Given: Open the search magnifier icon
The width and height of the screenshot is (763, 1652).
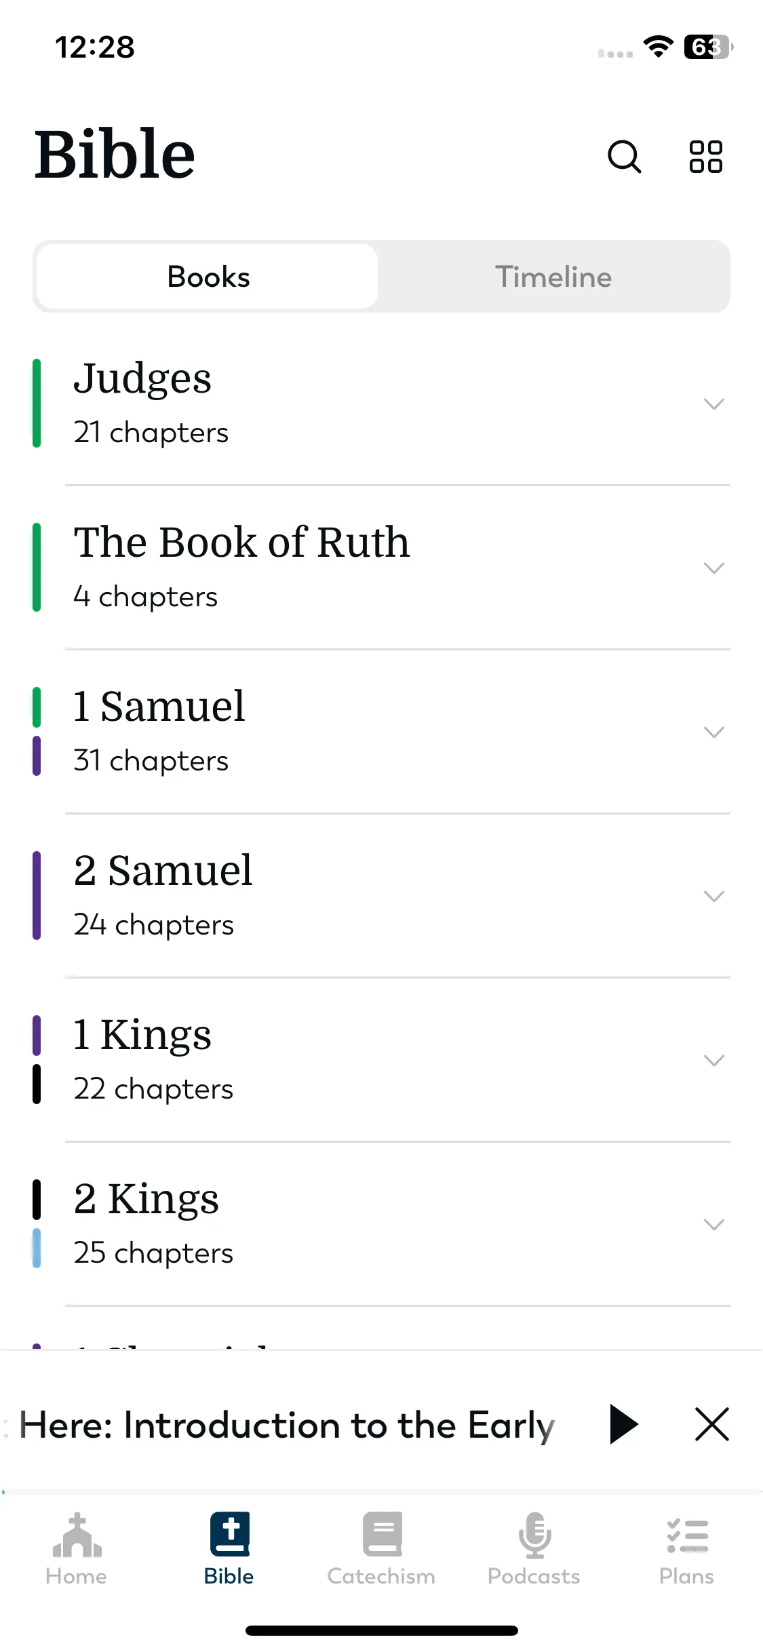Looking at the screenshot, I should [x=624, y=157].
